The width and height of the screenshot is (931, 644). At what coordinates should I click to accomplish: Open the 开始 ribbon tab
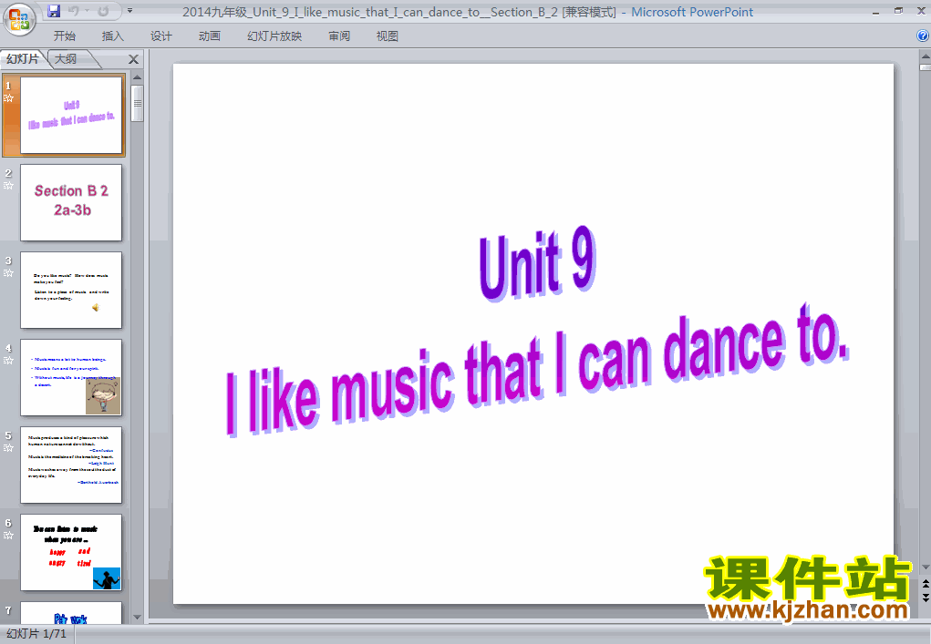click(64, 36)
